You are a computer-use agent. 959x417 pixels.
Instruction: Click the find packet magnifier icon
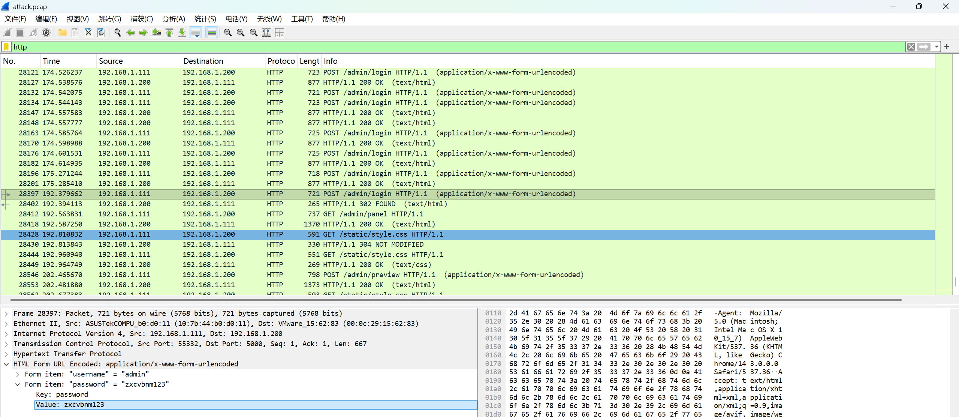pyautogui.click(x=117, y=33)
